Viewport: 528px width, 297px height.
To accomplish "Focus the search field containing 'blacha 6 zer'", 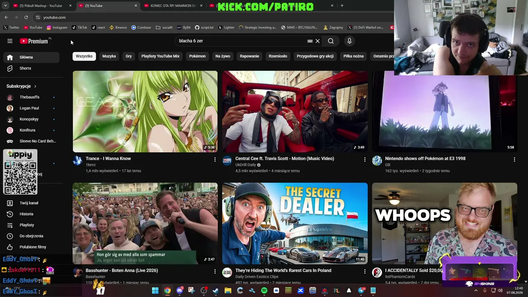I will (x=241, y=41).
